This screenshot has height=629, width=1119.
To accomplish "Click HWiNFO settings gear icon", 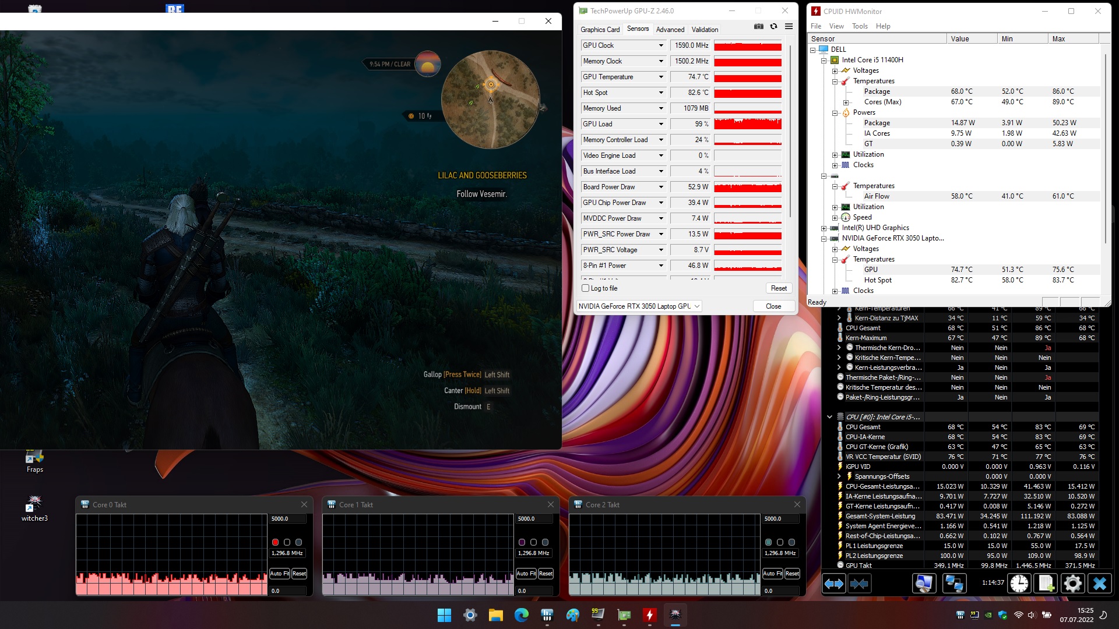I will pyautogui.click(x=1072, y=583).
